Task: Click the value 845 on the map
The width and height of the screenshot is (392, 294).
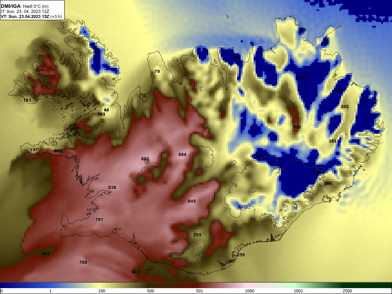Action: (x=192, y=201)
